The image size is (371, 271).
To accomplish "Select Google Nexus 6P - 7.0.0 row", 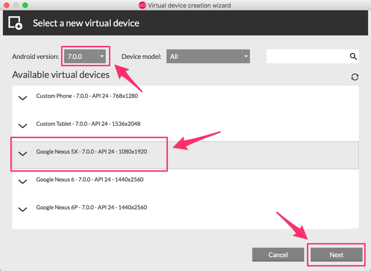I will point(185,211).
